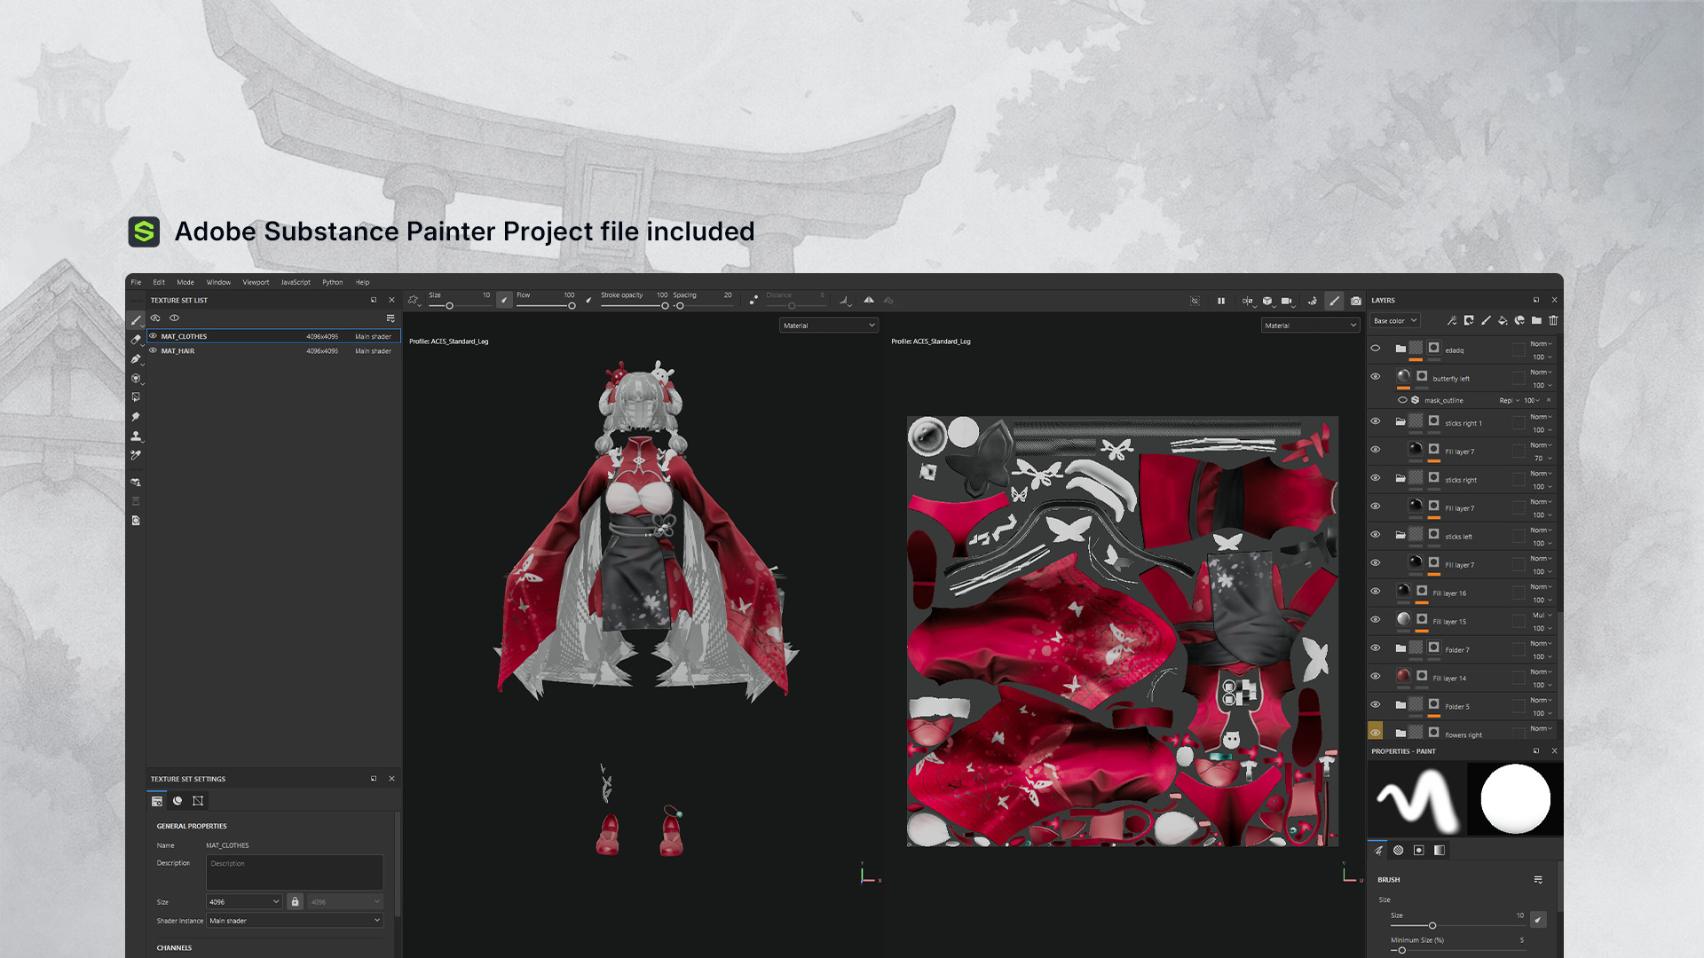Open the Size 4096 dropdown

[x=244, y=901]
